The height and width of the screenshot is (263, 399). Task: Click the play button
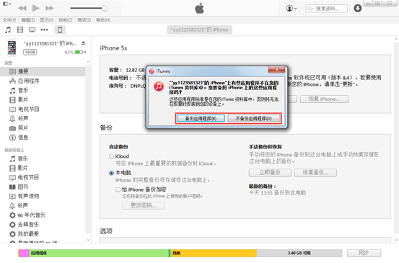[x=36, y=8]
